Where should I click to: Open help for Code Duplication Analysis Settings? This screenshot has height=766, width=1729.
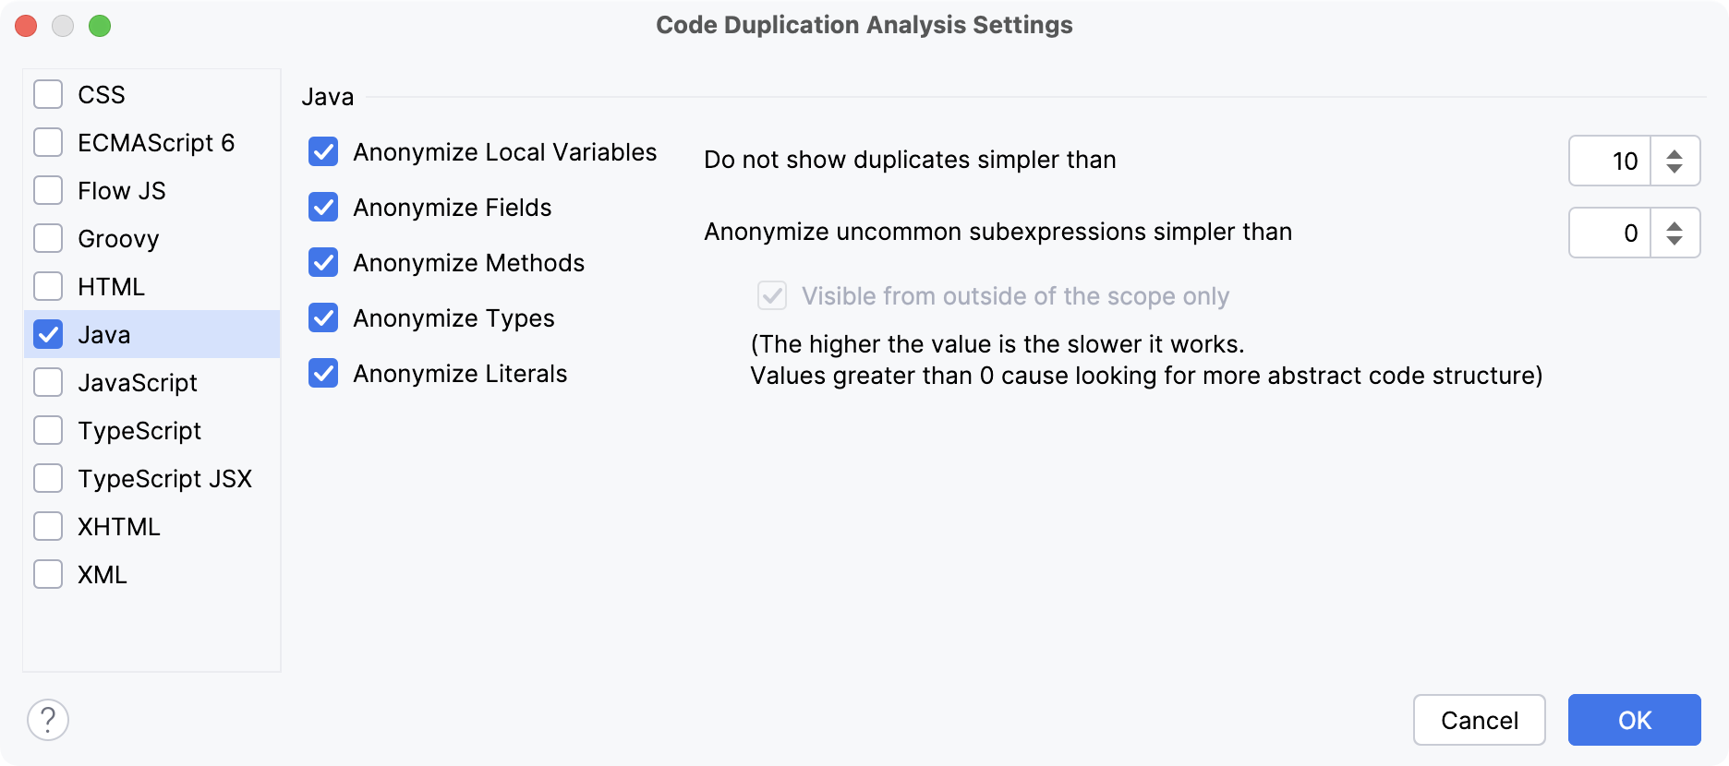[x=45, y=719]
